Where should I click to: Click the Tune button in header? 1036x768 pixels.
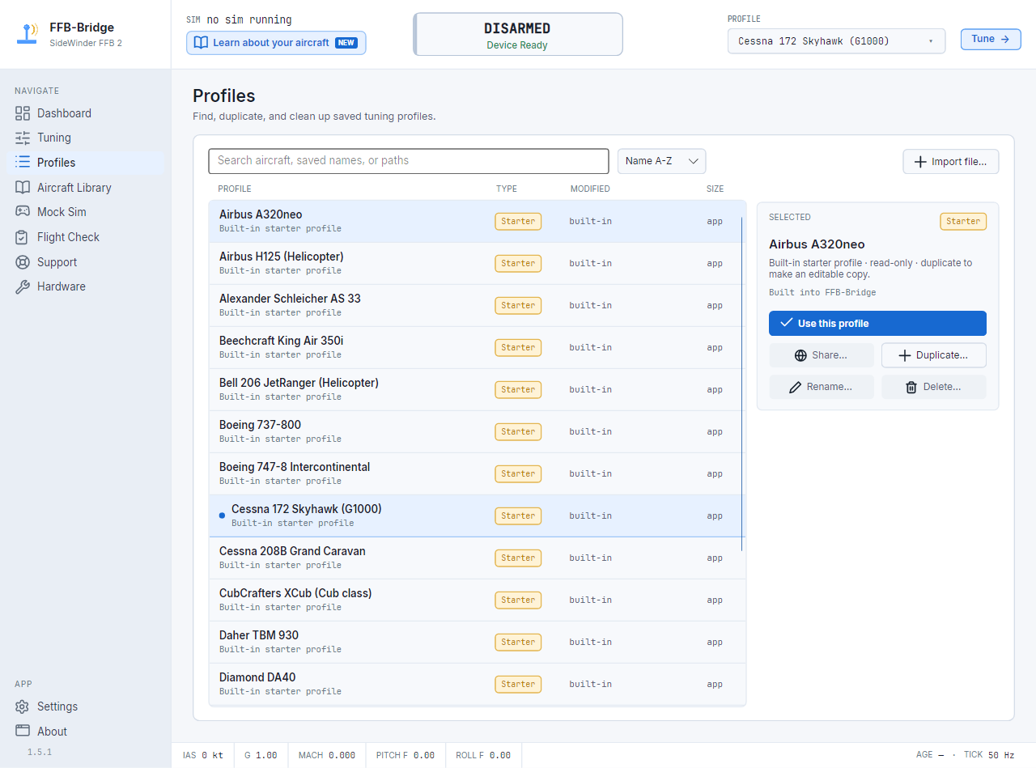pos(991,39)
